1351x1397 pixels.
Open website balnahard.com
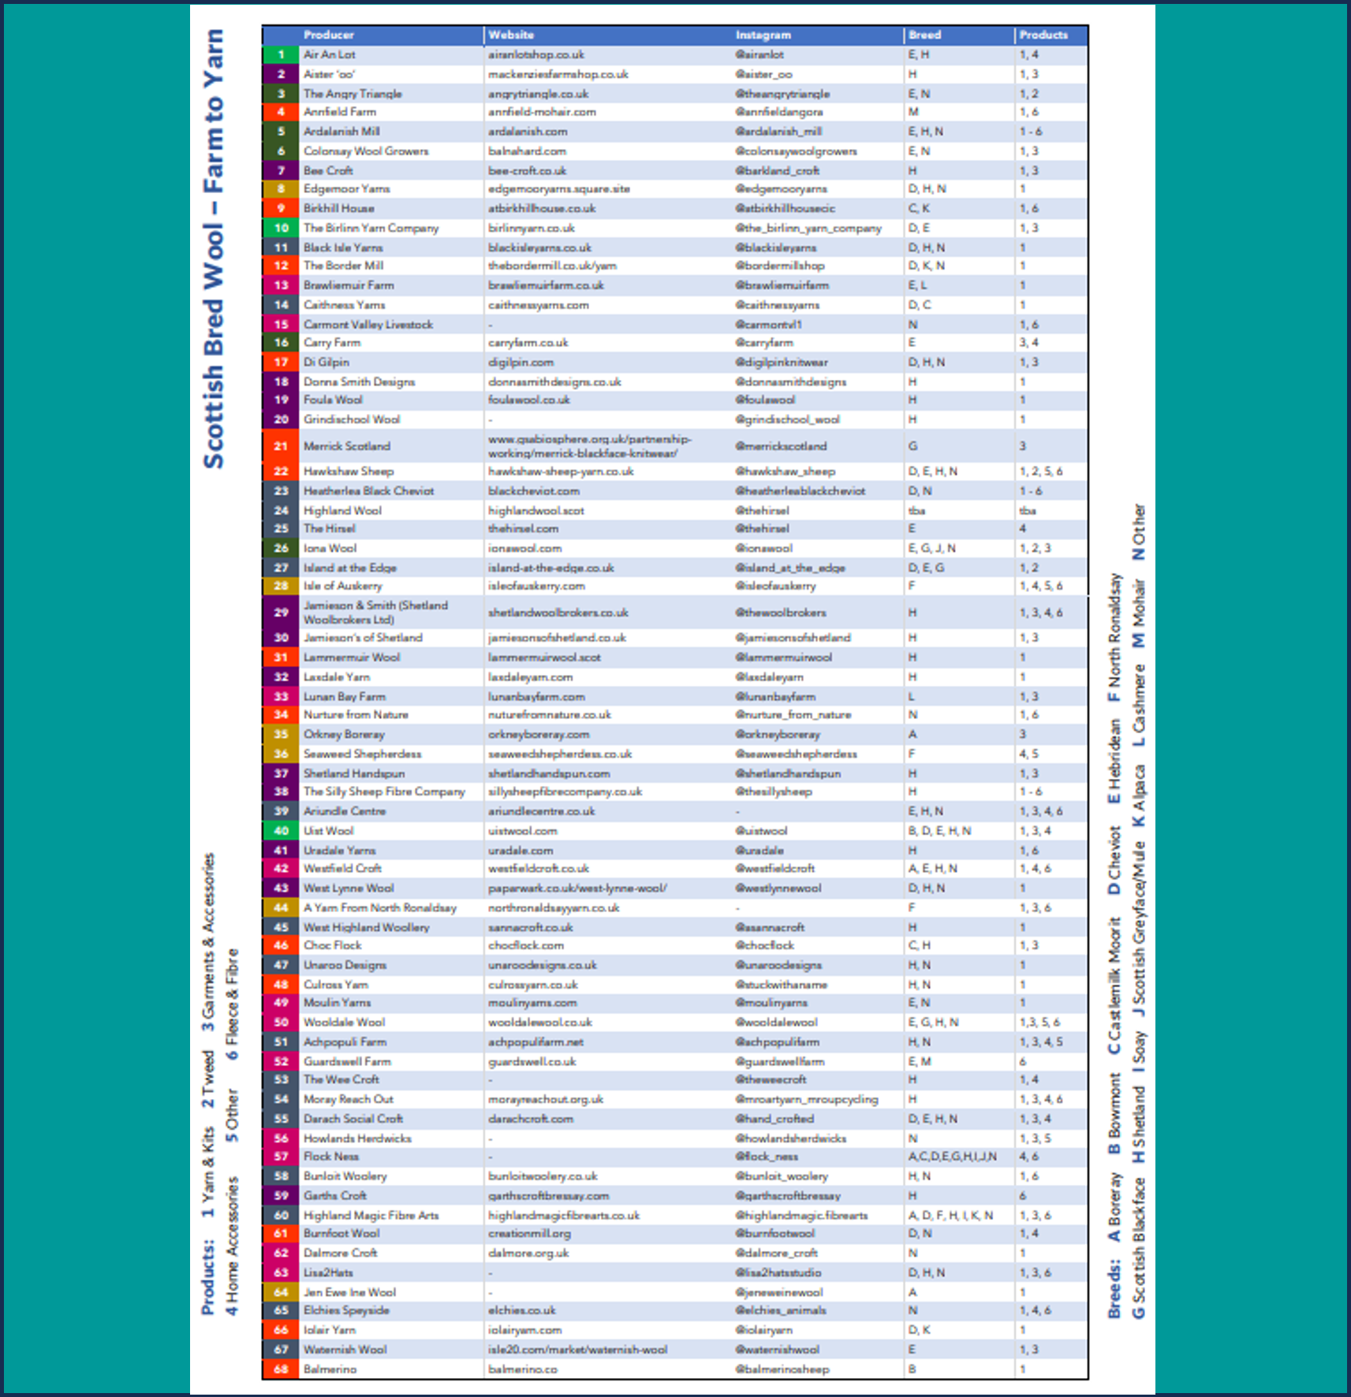coord(526,151)
